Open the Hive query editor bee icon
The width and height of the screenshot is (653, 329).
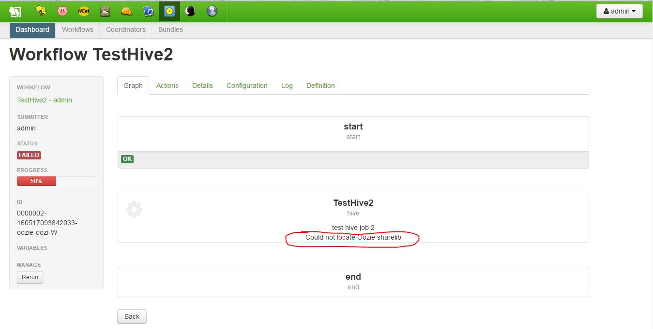click(x=42, y=11)
